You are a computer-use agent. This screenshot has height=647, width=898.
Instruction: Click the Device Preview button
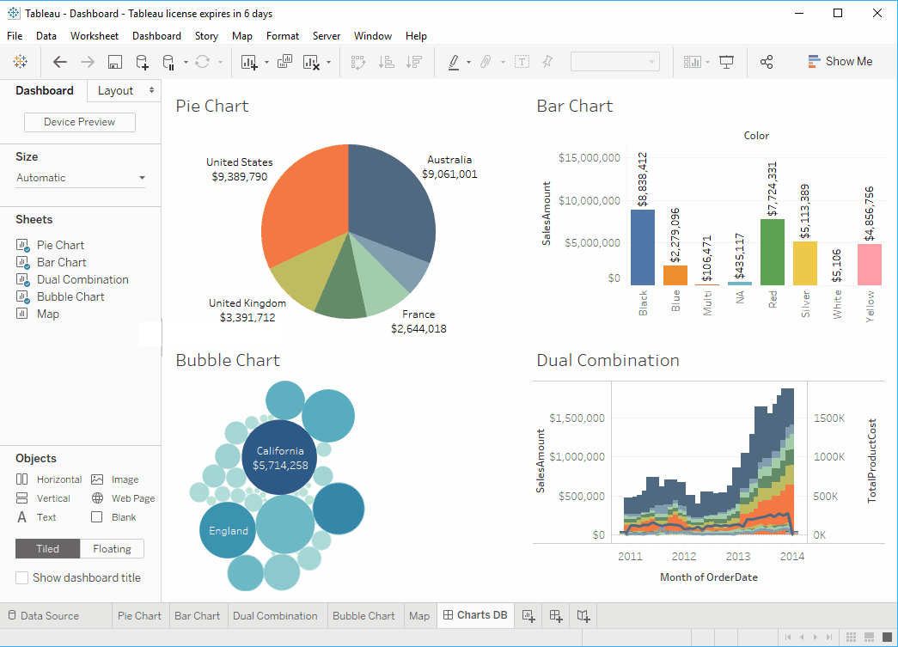click(x=79, y=122)
